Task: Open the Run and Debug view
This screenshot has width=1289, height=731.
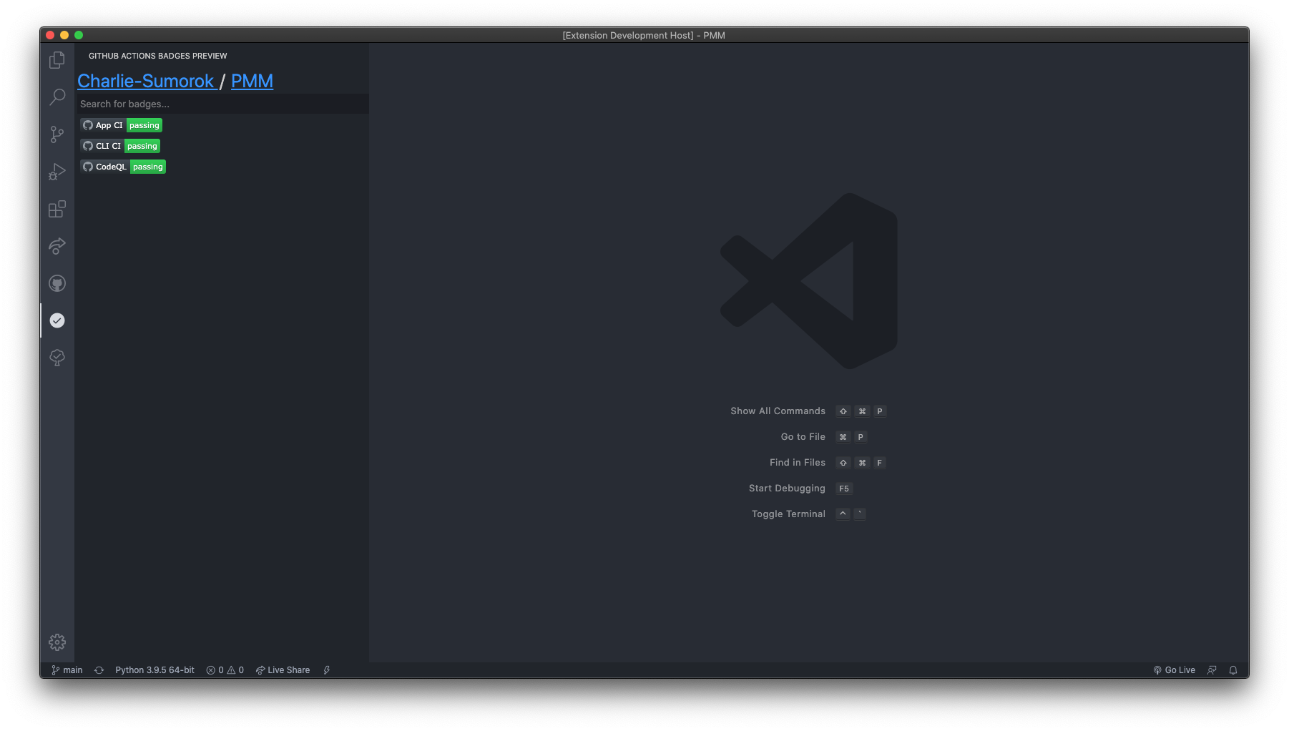Action: [57, 172]
